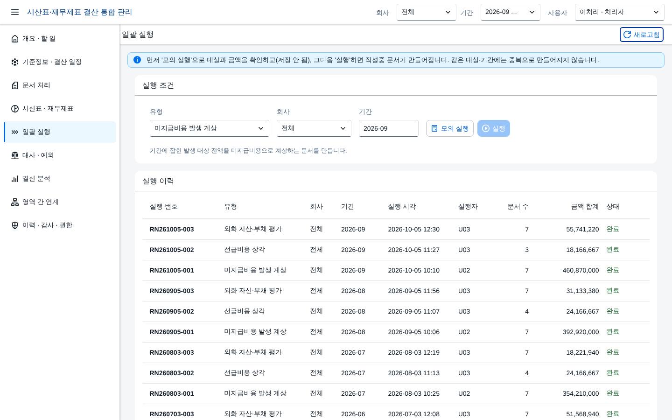
Task: Click the 실행 시각 column header
Action: tap(402, 207)
